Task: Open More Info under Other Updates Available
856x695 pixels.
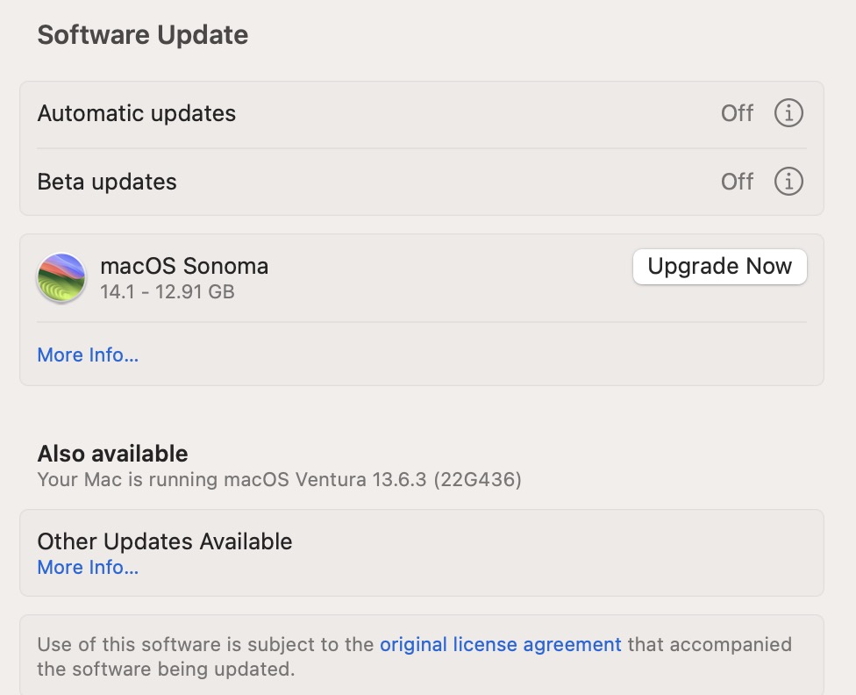Action: [x=88, y=568]
